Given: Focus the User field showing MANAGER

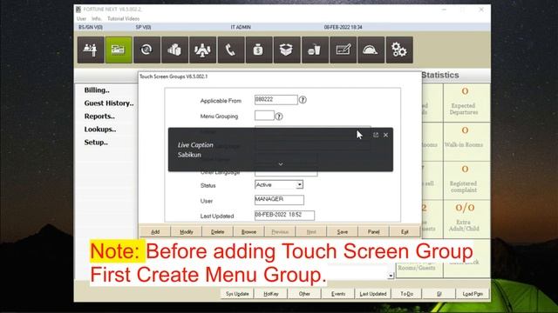Looking at the screenshot, I should point(279,200).
